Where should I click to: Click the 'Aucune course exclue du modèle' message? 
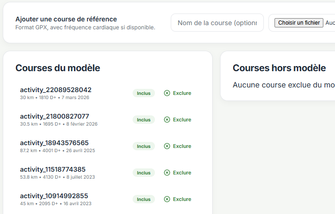pos(284,85)
